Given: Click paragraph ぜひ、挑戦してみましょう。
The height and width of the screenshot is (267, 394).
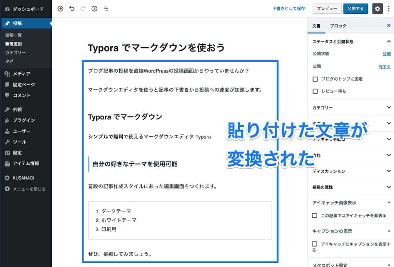Looking at the screenshot, I should tap(120, 254).
